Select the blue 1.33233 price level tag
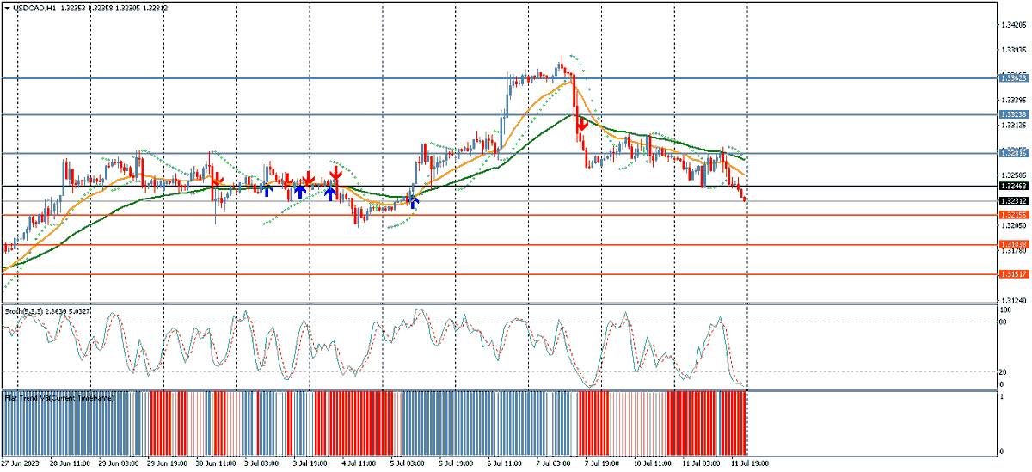The height and width of the screenshot is (472, 1032). coord(1013,114)
